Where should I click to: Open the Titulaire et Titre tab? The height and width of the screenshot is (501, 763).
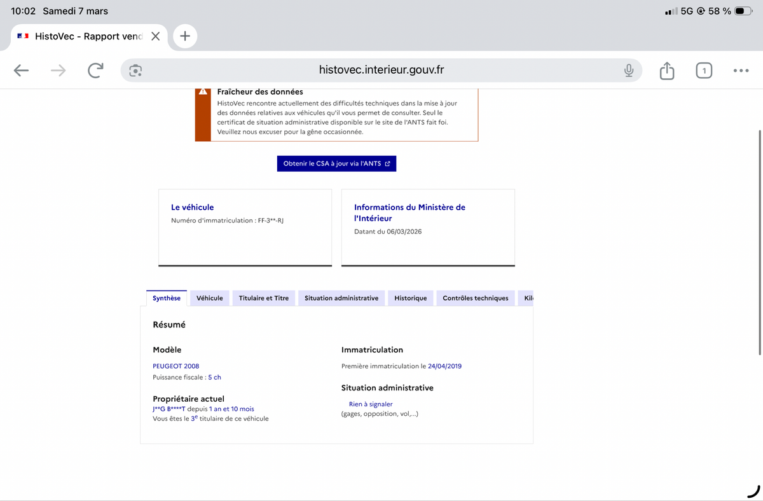263,298
